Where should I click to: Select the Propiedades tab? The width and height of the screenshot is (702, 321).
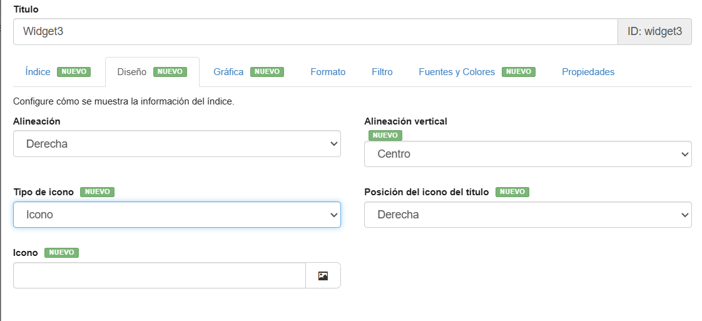[x=588, y=72]
